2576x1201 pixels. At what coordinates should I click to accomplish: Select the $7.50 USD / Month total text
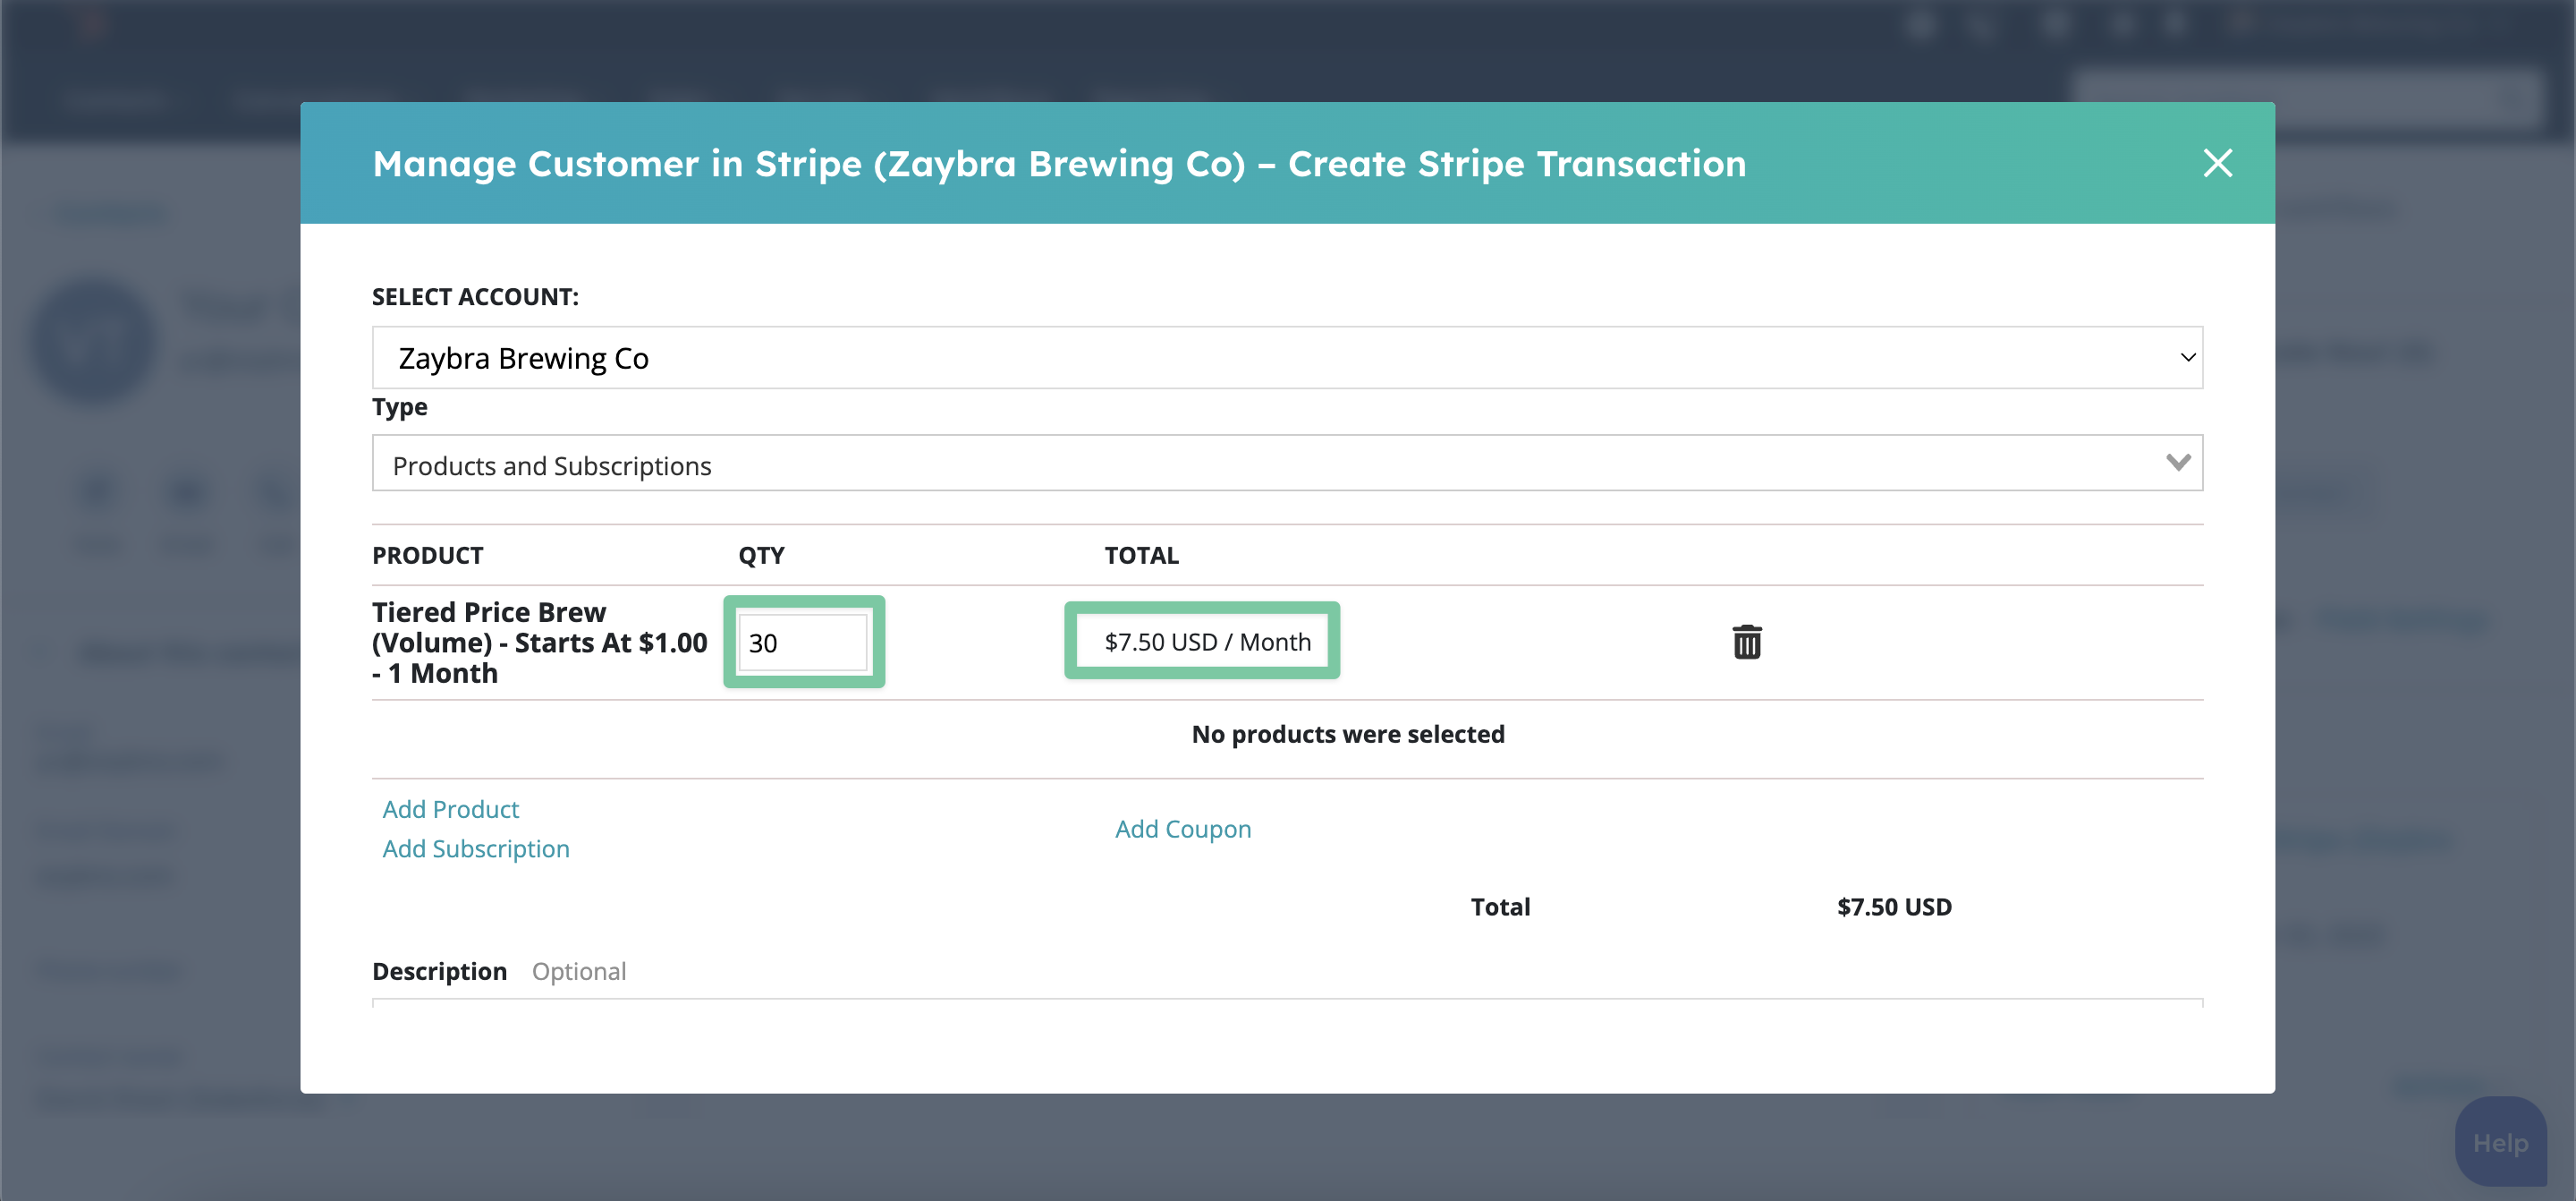[x=1207, y=642]
